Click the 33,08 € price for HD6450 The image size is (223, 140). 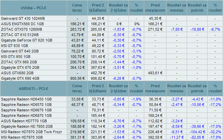[x=77, y=99]
